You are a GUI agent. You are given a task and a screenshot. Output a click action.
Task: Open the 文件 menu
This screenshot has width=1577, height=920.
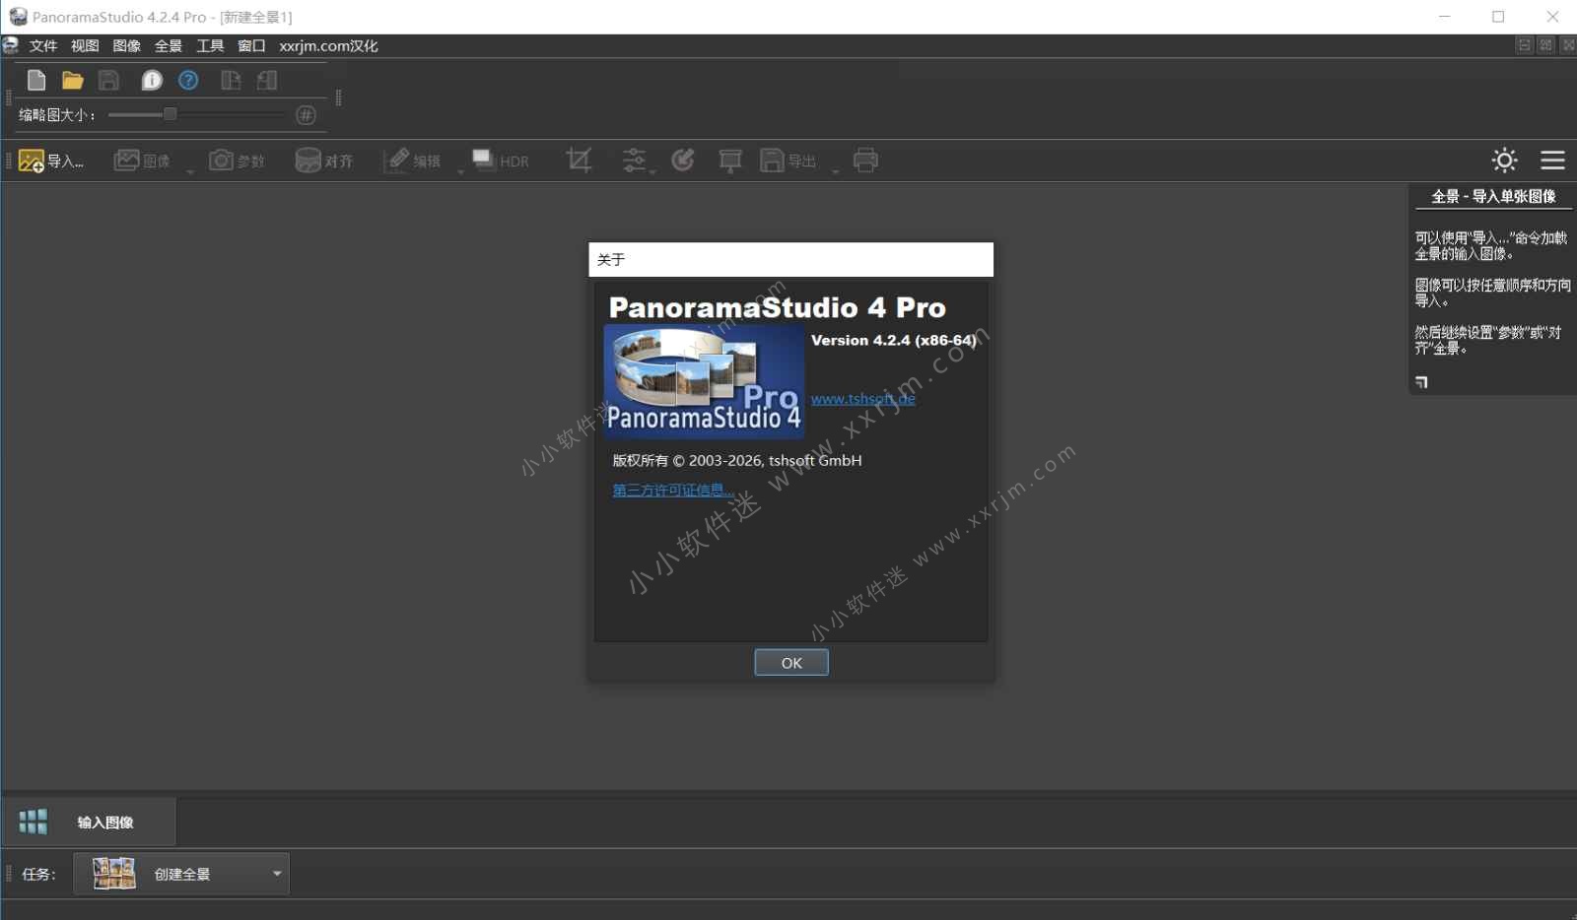pos(43,46)
